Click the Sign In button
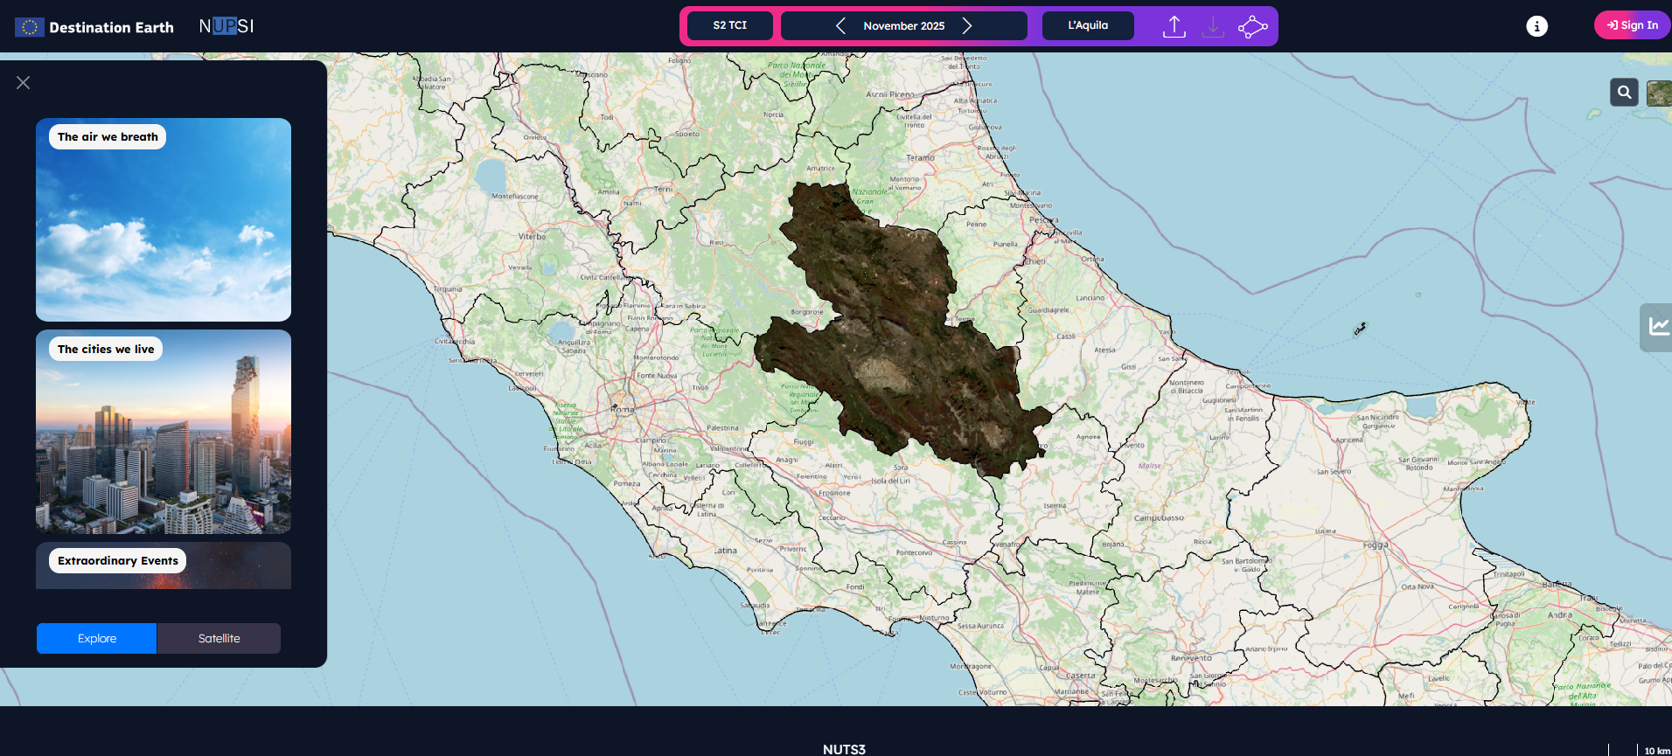1672x756 pixels. 1632,25
